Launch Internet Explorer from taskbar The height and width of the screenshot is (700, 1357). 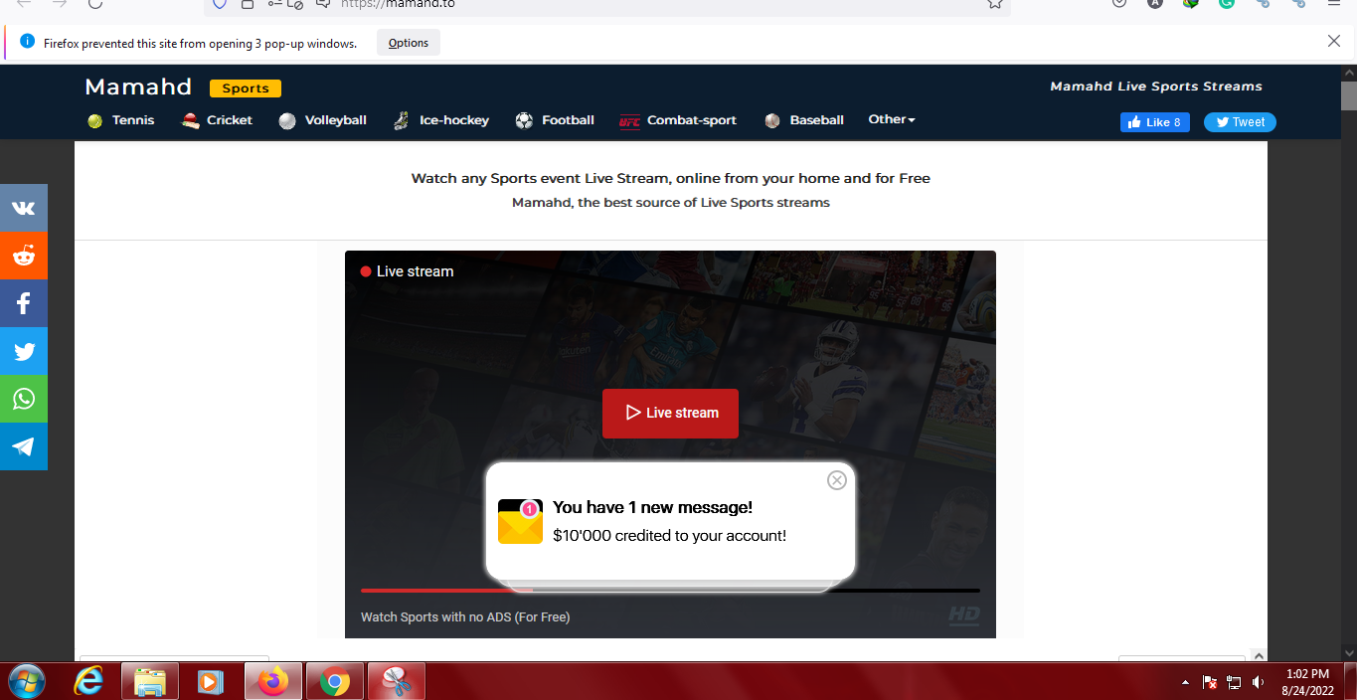click(x=88, y=681)
